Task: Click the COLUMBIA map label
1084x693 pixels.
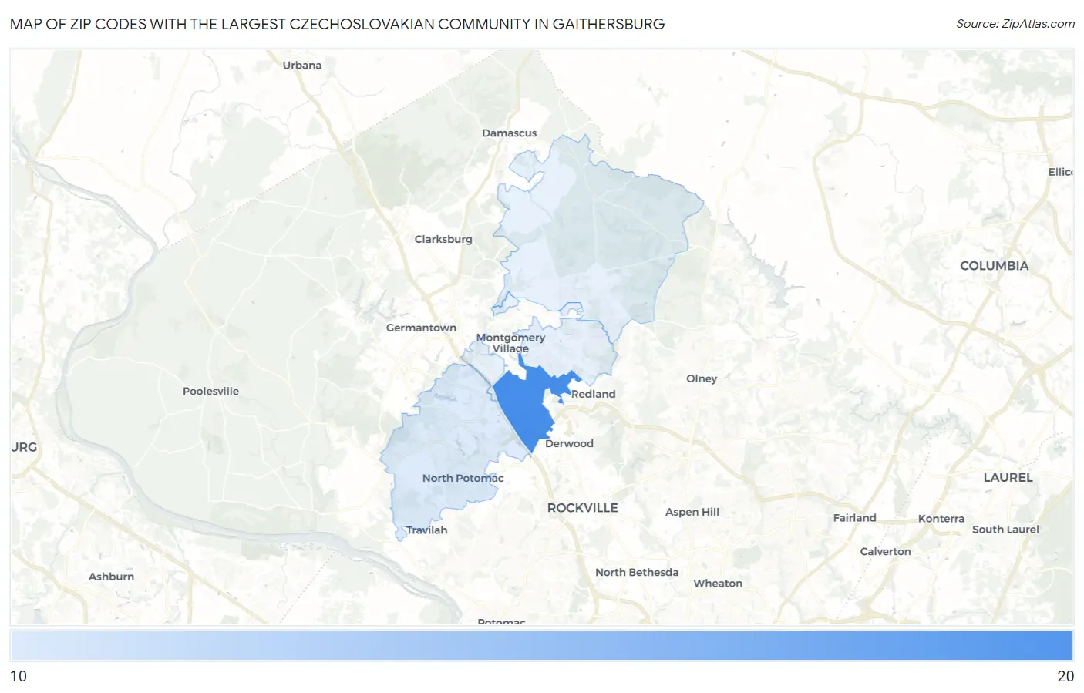Action: (x=994, y=266)
